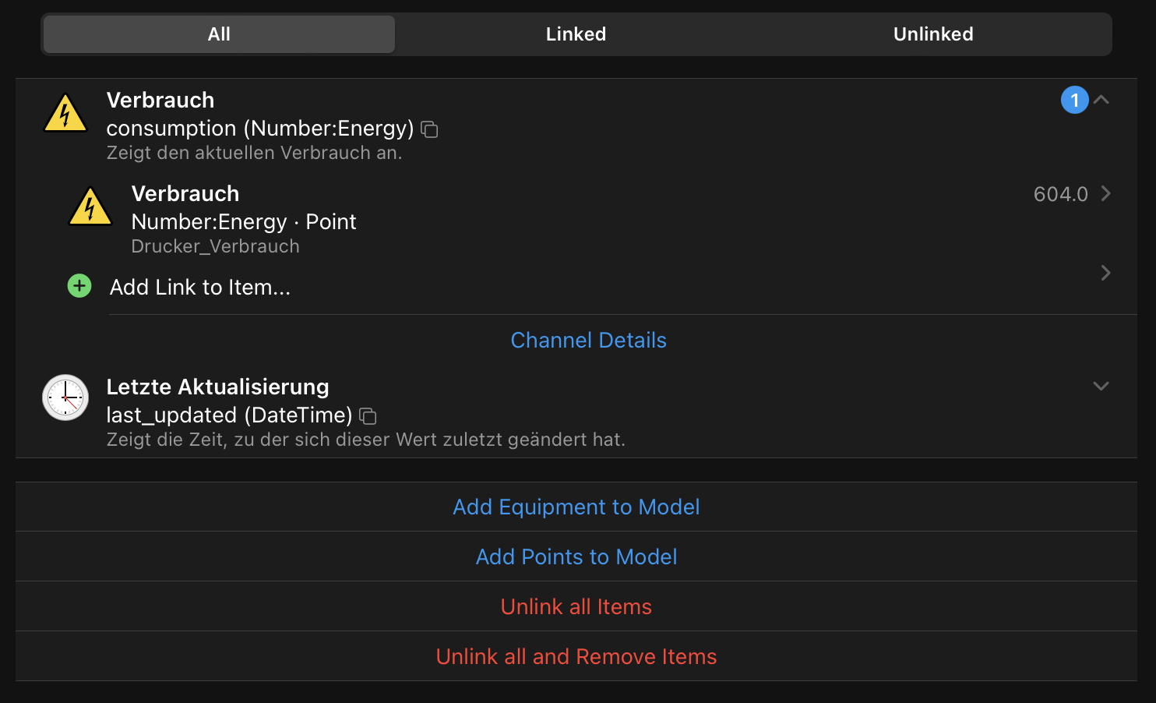Click Add Equipment to Model
Image resolution: width=1156 pixels, height=703 pixels.
tap(576, 507)
